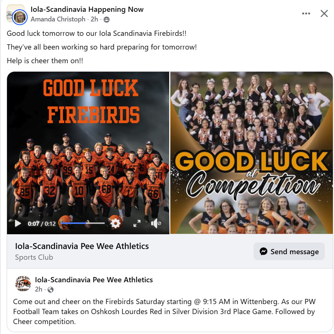
Task: Click the public globe privacy icon
Action: 51,290
